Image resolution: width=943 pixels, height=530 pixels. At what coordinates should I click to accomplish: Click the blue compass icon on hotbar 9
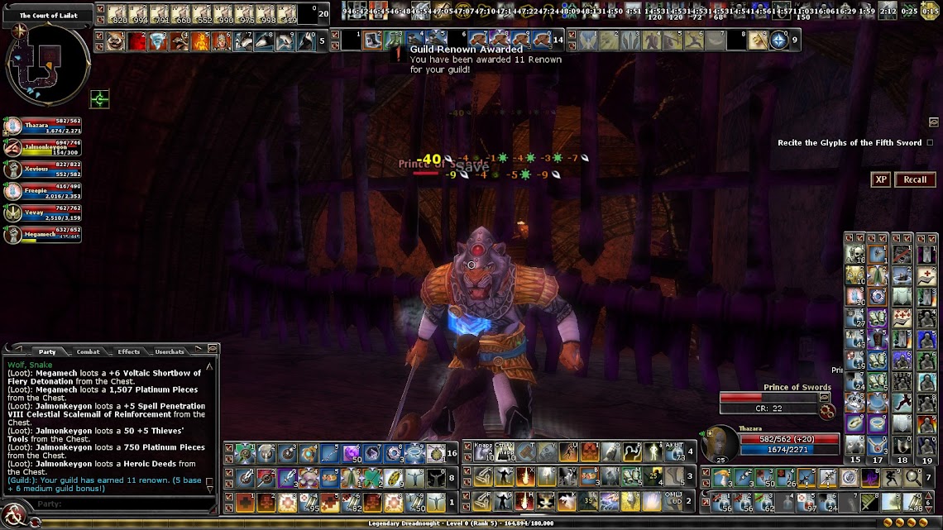pos(779,41)
